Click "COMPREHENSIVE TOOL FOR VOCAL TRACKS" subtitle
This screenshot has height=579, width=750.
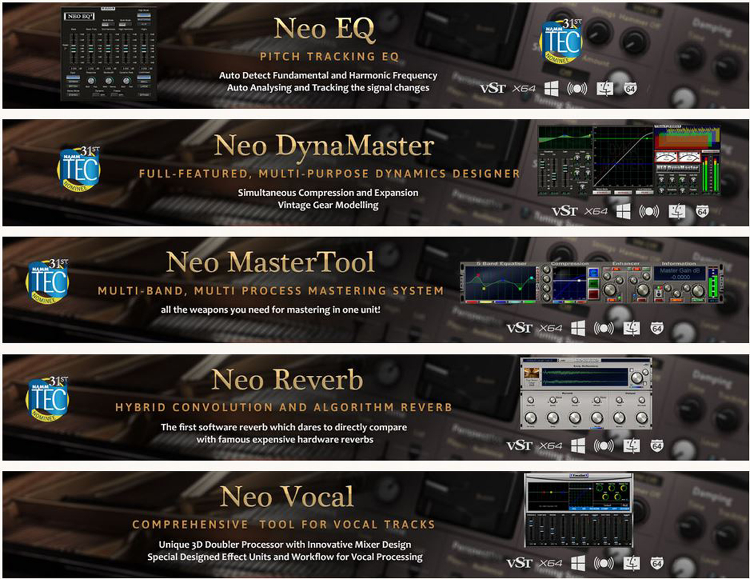(284, 525)
